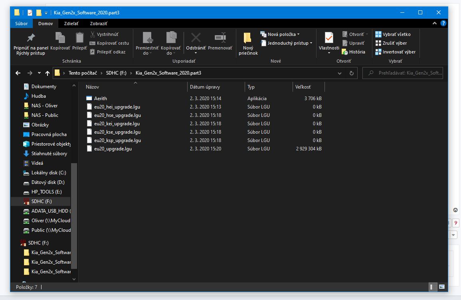Screen dimensions: 461x300
Task: Open NAS - Public in navigation pane
Action: [45, 115]
